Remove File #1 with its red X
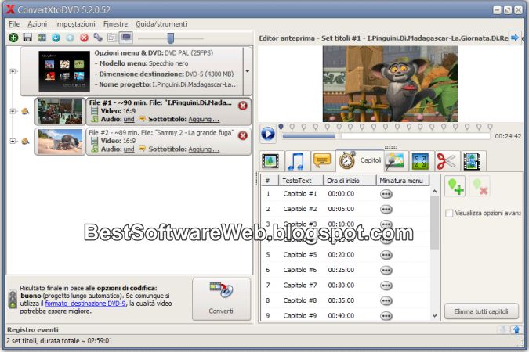529x352 pixels. [x=243, y=106]
